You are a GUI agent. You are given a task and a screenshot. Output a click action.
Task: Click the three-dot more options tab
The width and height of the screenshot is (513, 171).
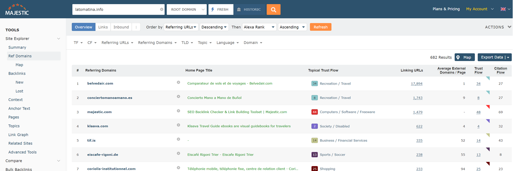(136, 27)
